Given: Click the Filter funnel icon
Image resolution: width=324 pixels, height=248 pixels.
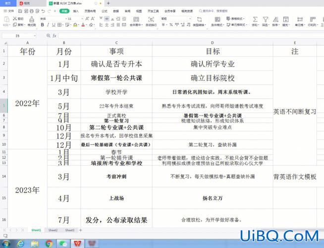Looking at the screenshot, I should [x=266, y=19].
